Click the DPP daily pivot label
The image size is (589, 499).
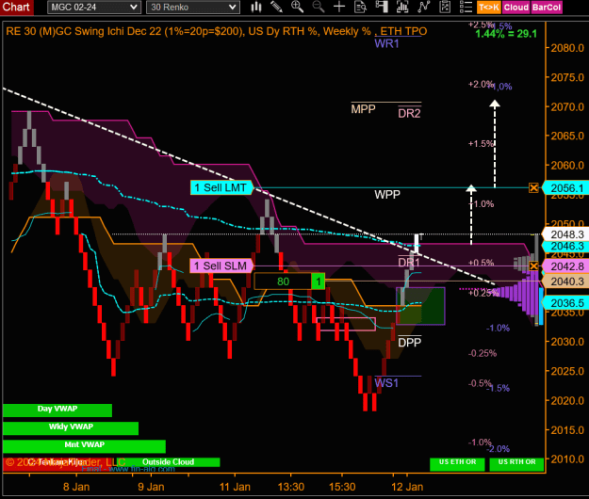[x=409, y=342]
